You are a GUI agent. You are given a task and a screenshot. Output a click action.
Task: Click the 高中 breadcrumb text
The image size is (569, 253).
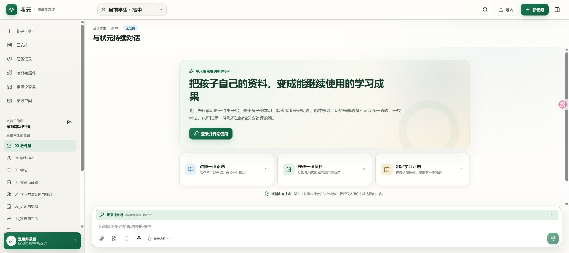click(114, 28)
